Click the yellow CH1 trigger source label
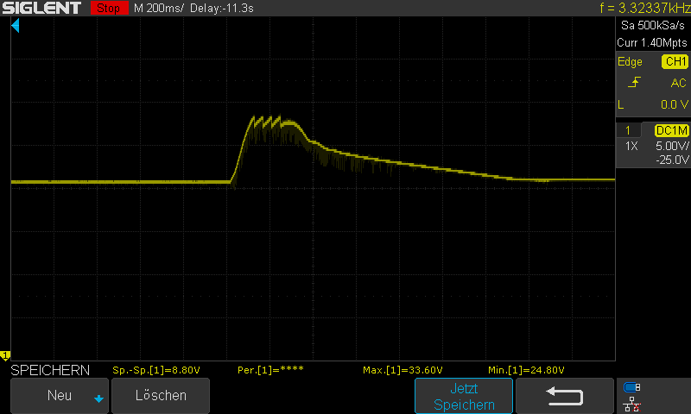691x414 pixels. [x=675, y=61]
